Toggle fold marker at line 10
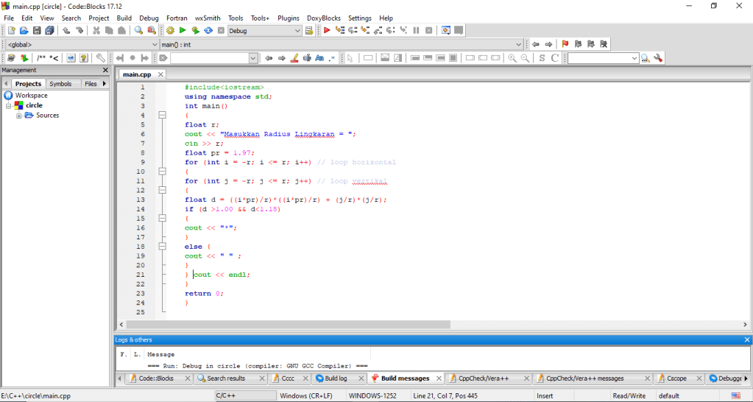 (x=162, y=172)
